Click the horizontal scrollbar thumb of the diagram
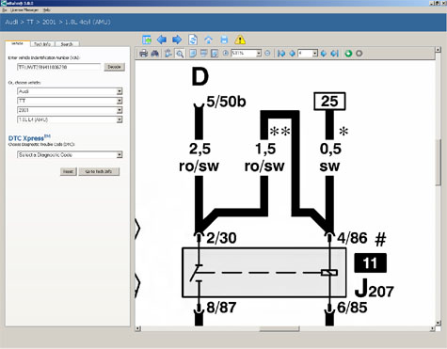 (279, 328)
